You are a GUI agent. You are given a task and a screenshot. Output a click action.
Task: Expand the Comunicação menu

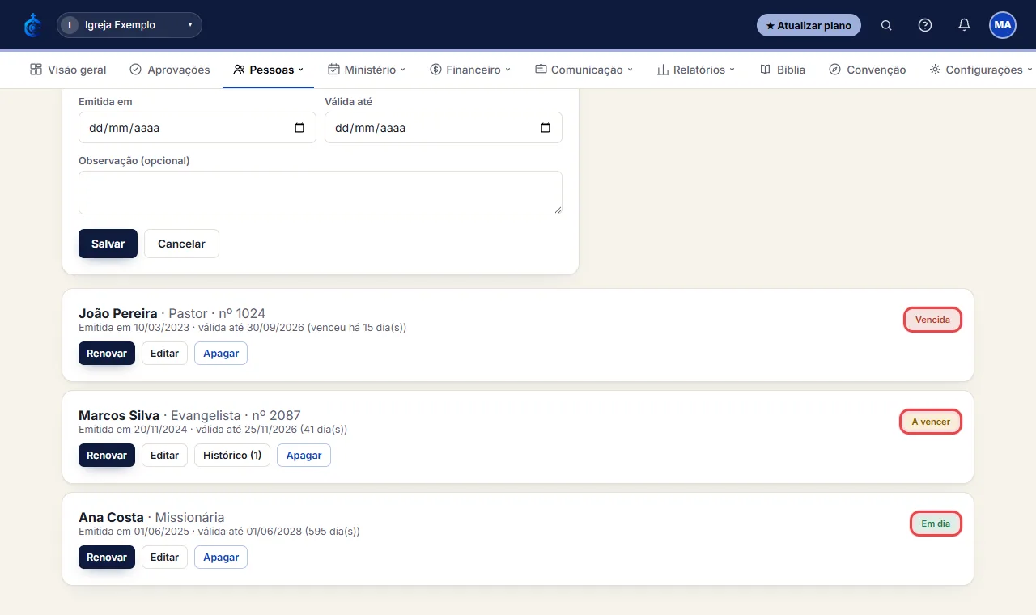click(x=584, y=70)
